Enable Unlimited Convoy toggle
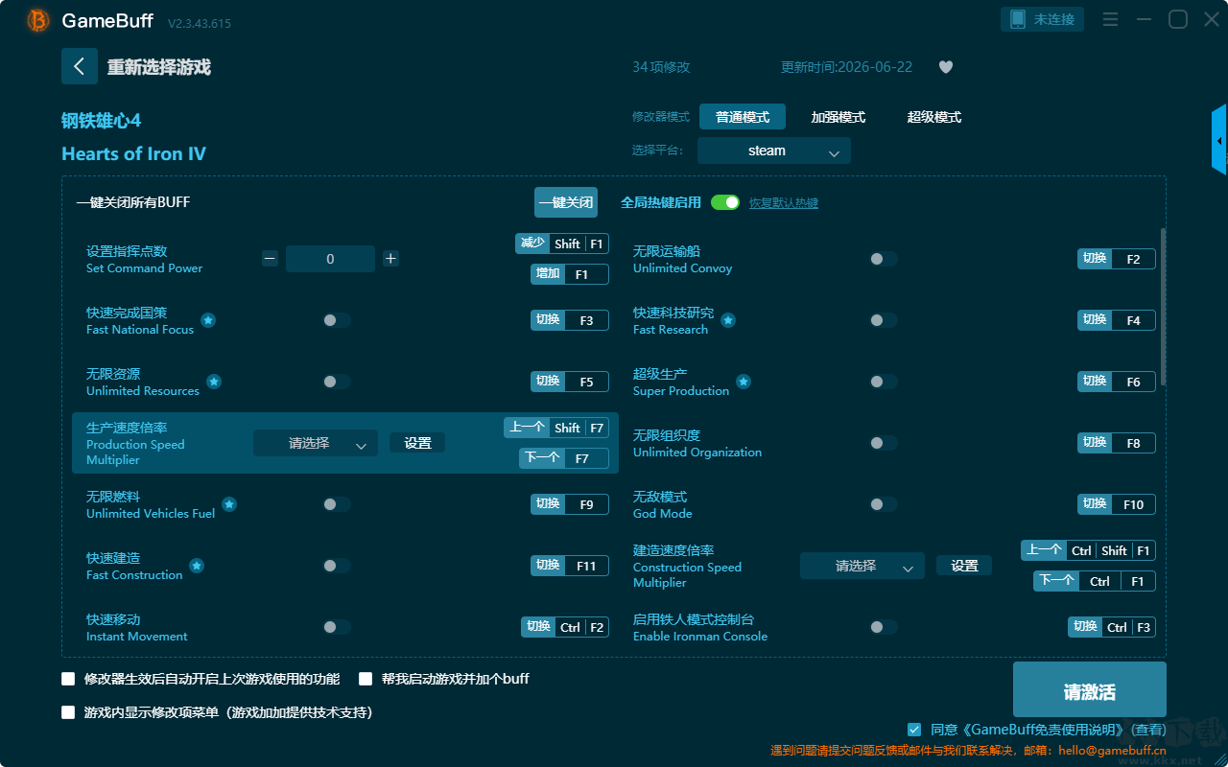Image resolution: width=1228 pixels, height=767 pixels. [x=884, y=259]
